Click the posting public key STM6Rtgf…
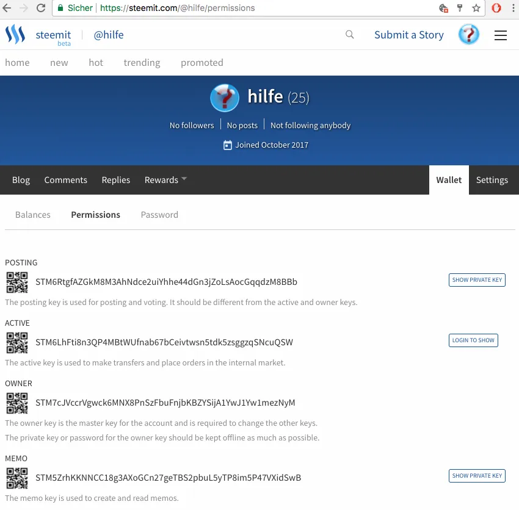The image size is (519, 510). click(x=166, y=282)
